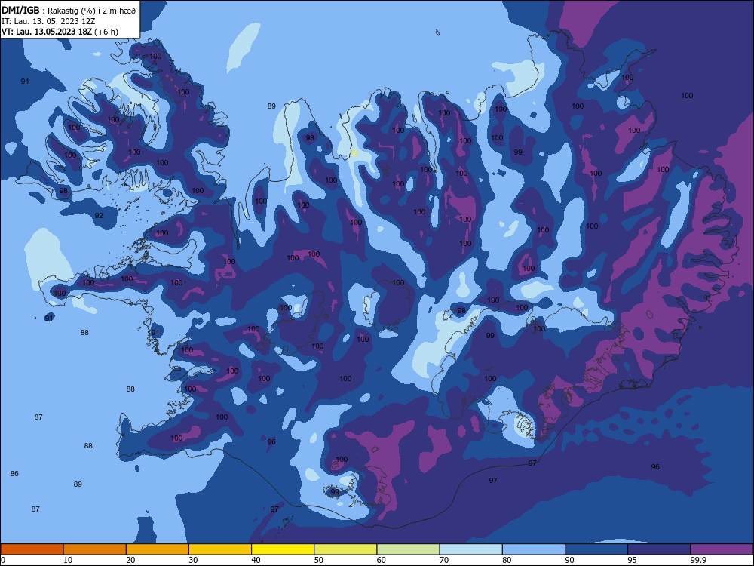The image size is (754, 566).
Task: Pick the amber 20–30 legend swatch
Action: coord(158,549)
